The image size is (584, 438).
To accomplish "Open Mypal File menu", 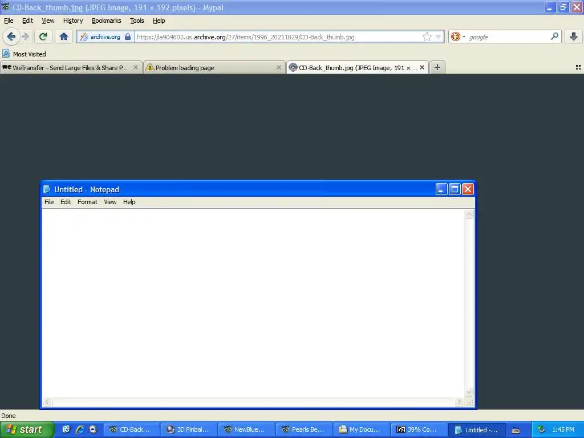I will [9, 21].
